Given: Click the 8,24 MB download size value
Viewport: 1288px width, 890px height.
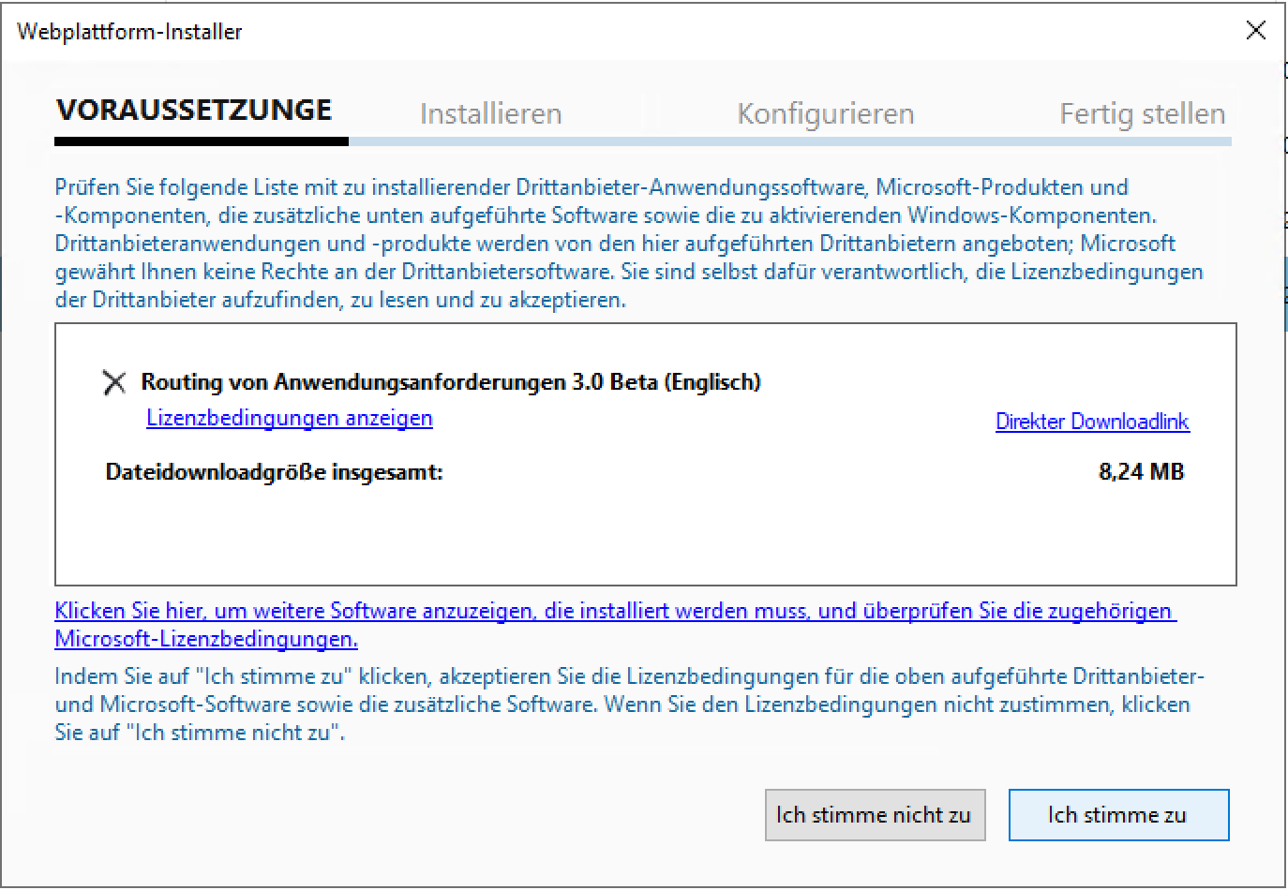Looking at the screenshot, I should pyautogui.click(x=1141, y=471).
